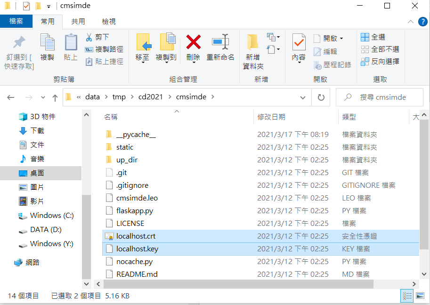Click the Delete (刪除) red X icon

193,42
